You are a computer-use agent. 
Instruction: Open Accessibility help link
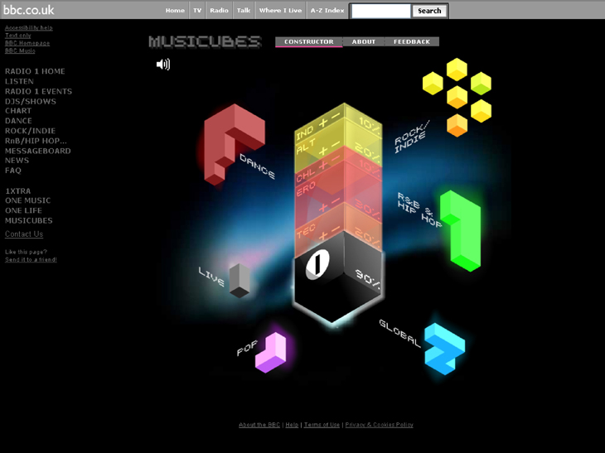click(29, 28)
